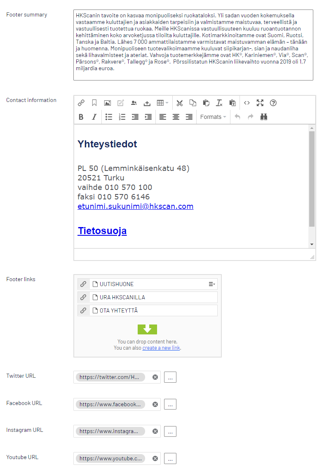Click the contact information editor vertical scrollbar

312,178
